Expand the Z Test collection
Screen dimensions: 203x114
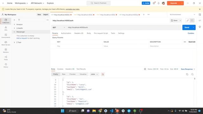pos(14,42)
